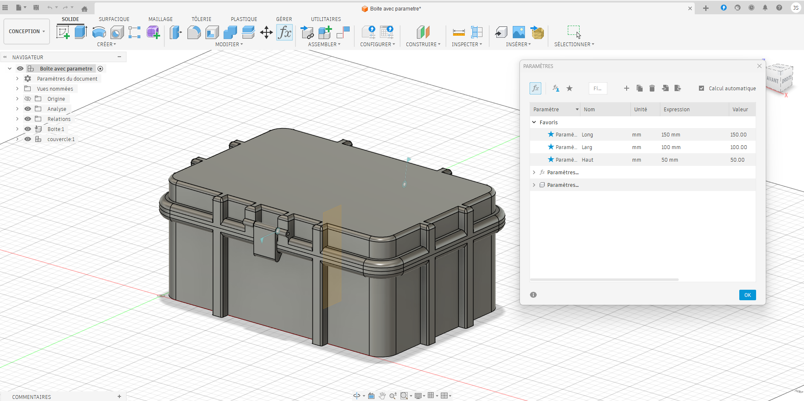Select the Hole tool icon

[x=117, y=32]
